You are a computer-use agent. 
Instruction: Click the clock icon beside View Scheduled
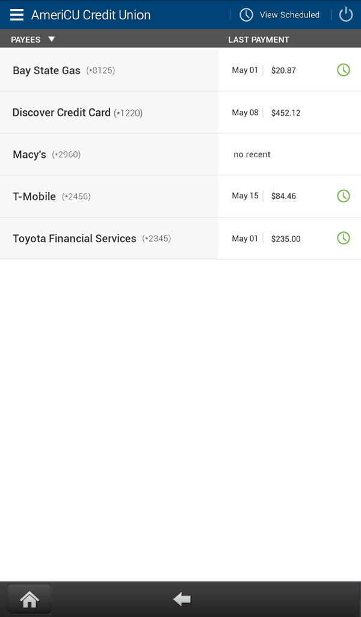pos(246,15)
